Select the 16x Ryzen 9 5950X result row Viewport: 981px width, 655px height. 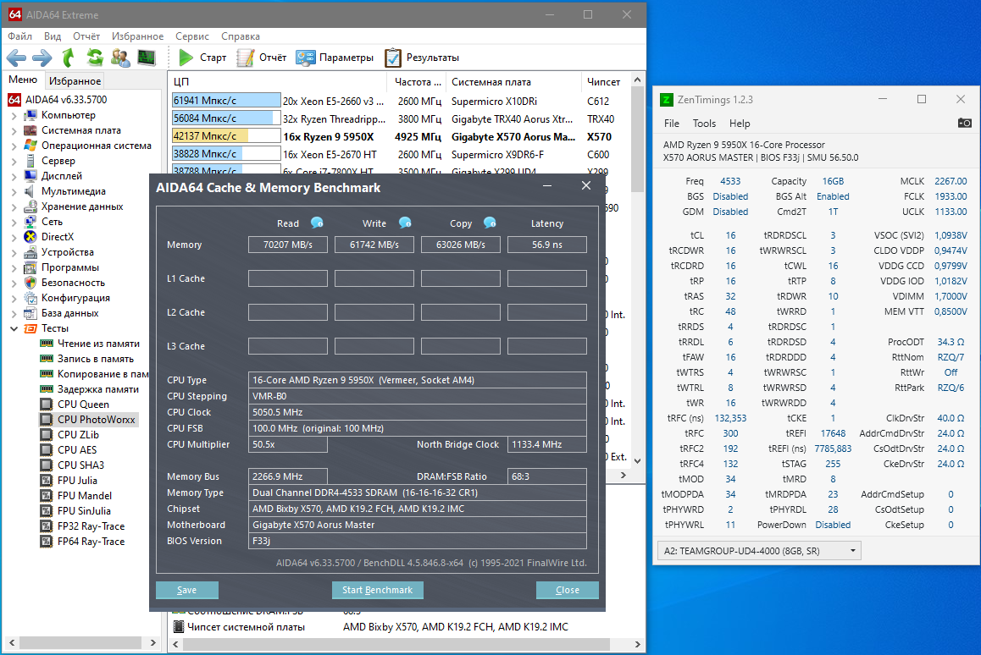pos(401,136)
